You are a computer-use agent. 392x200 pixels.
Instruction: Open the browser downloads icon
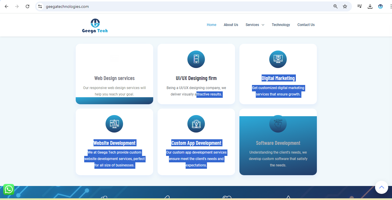pos(370,6)
